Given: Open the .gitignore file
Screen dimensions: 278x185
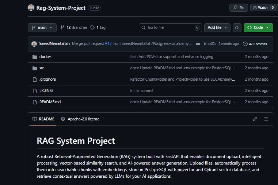Looking at the screenshot, I should (47, 79).
